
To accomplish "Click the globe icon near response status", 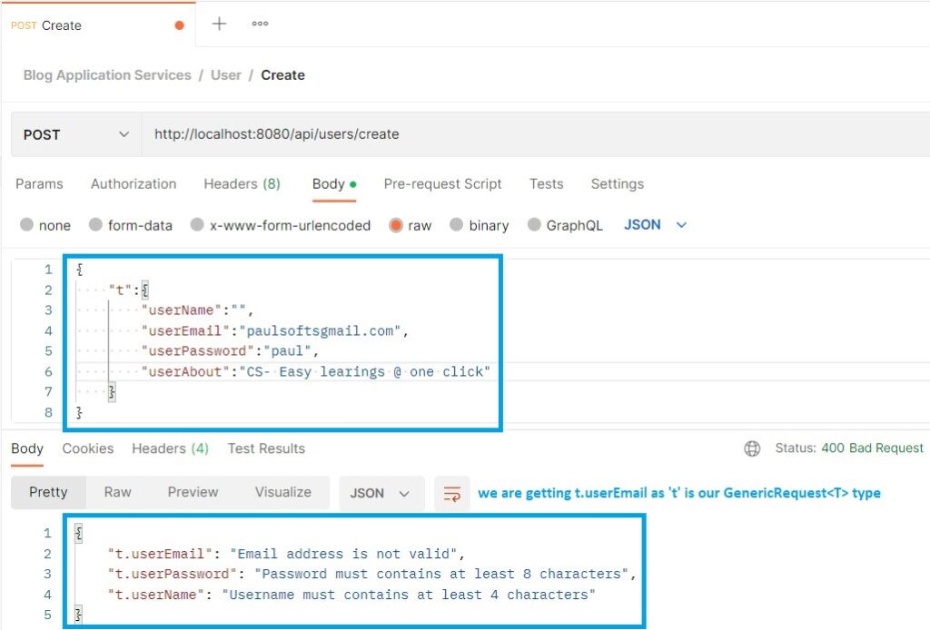I will (754, 448).
